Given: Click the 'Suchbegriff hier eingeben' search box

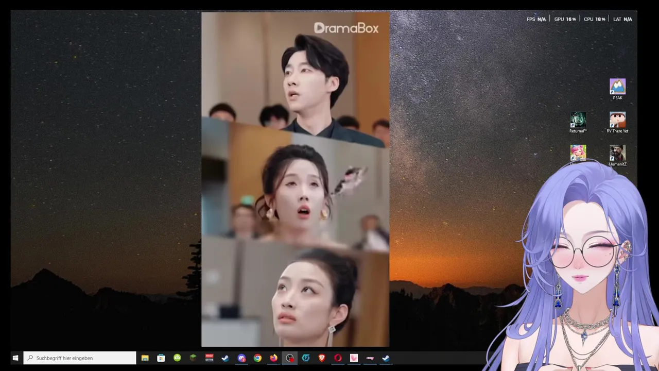Looking at the screenshot, I should 80,358.
